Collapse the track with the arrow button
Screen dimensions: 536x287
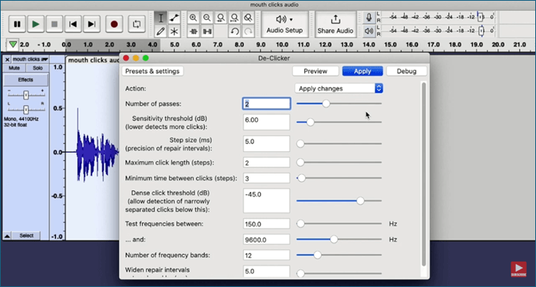click(x=7, y=236)
